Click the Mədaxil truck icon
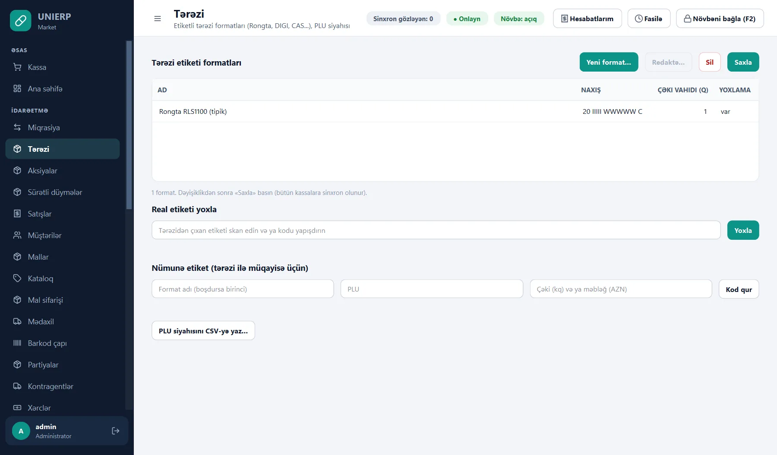The height and width of the screenshot is (455, 777). tap(17, 322)
